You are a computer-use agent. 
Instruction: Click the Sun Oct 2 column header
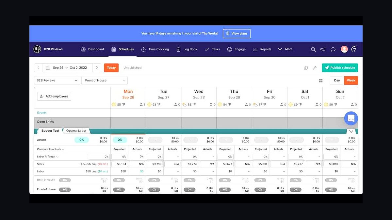(x=340, y=94)
